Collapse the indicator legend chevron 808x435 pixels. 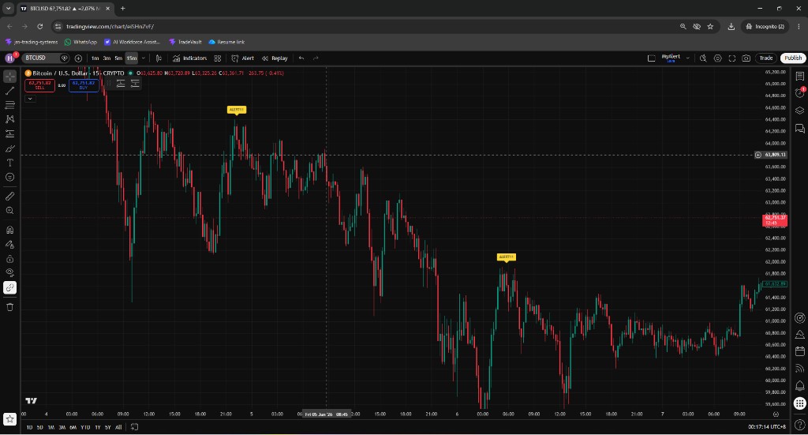30,99
